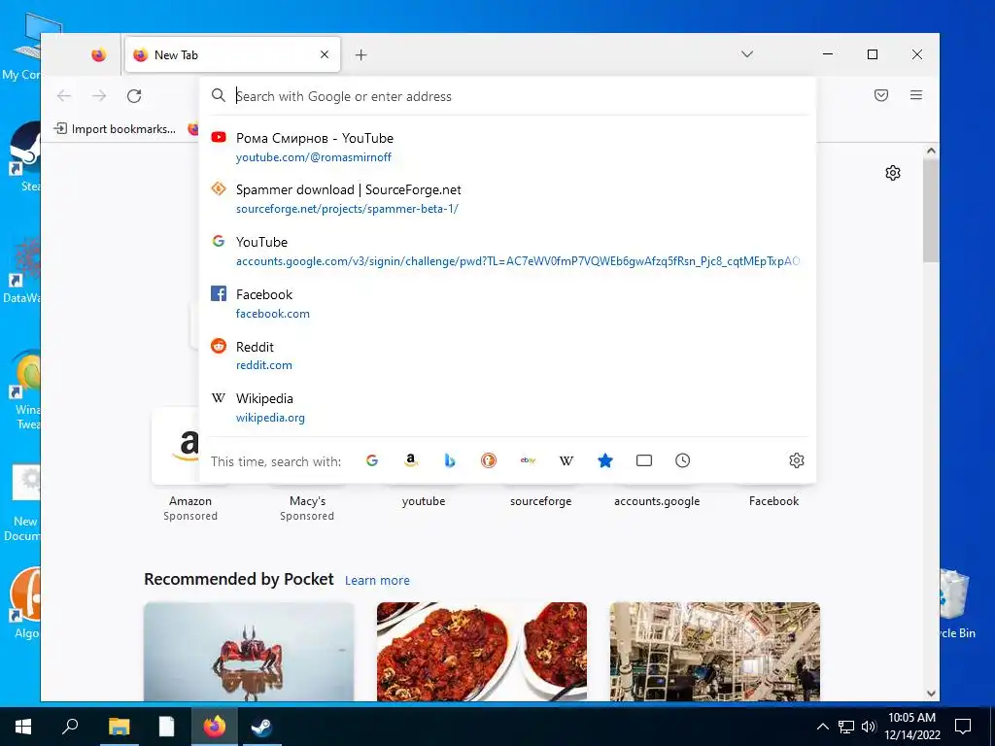Open network icon in system tray
Screen dimensions: 995x746
846,727
